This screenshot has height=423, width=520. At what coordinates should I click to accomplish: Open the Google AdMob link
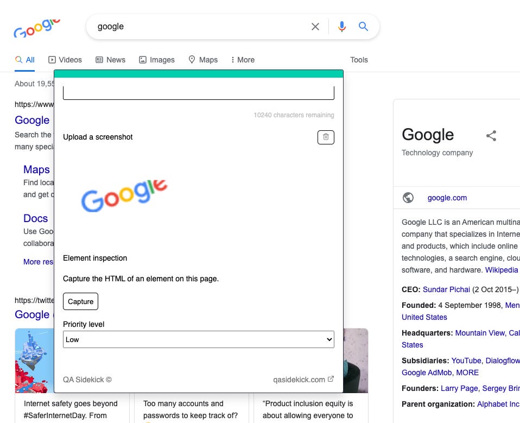[427, 373]
